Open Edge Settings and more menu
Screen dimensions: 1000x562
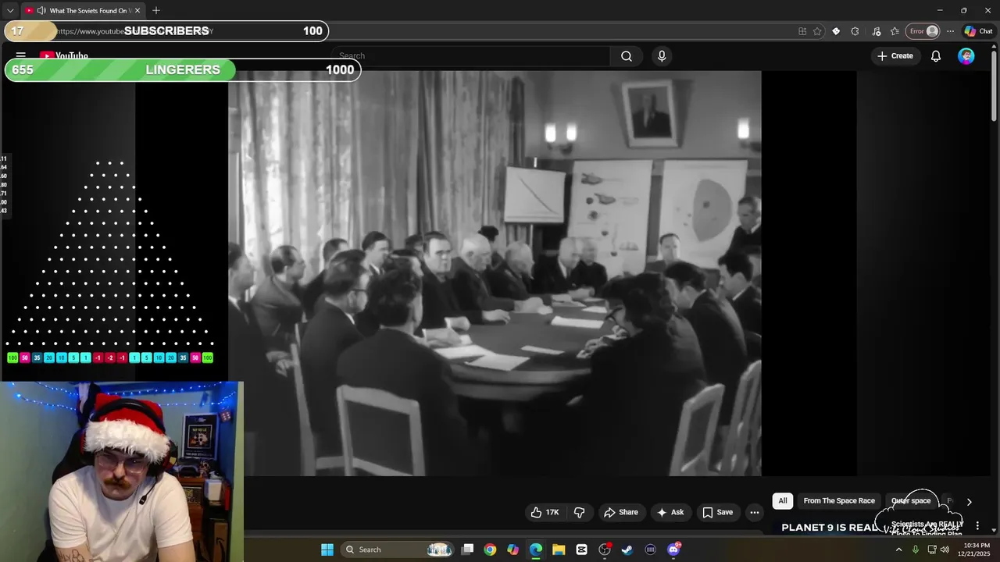point(950,31)
